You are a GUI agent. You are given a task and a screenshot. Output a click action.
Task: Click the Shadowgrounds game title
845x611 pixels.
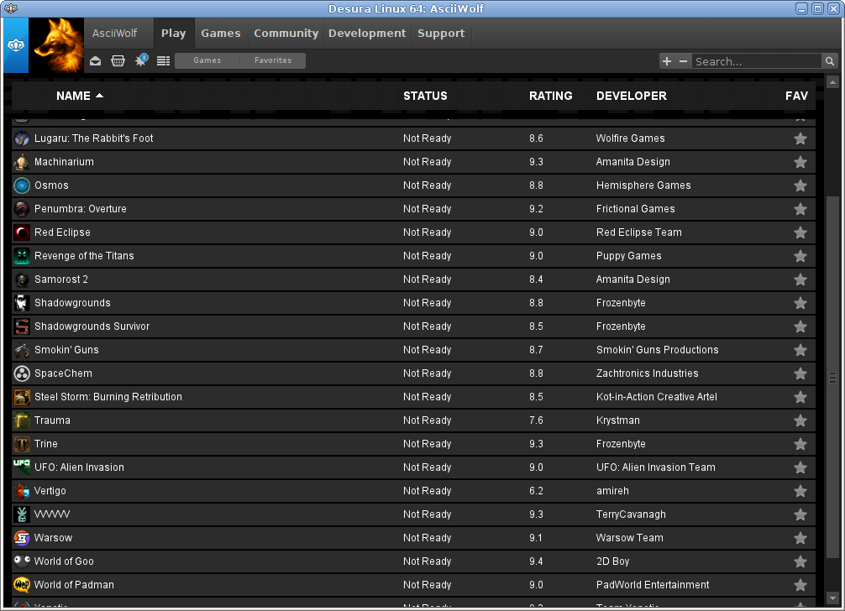point(72,303)
